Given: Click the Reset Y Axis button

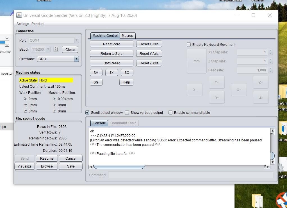Looking at the screenshot, I should [x=149, y=53].
